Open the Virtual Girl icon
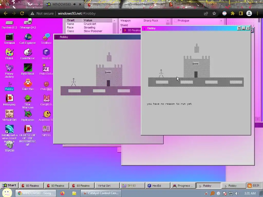The width and height of the screenshot is (263, 197). [x=9, y=116]
